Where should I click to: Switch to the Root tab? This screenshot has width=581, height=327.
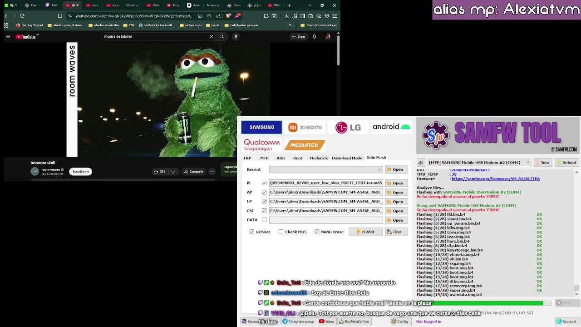coord(298,158)
